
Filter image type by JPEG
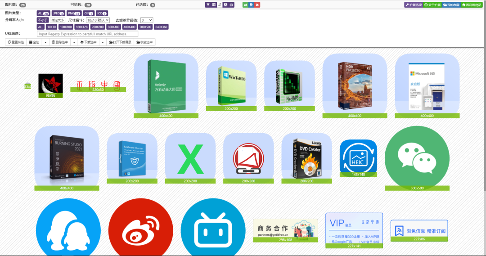tap(58, 13)
